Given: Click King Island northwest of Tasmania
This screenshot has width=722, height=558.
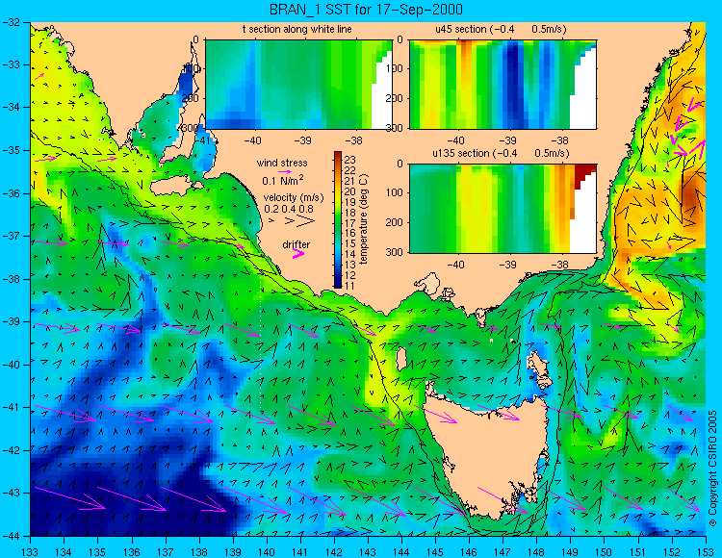Looking at the screenshot, I should click(400, 359).
